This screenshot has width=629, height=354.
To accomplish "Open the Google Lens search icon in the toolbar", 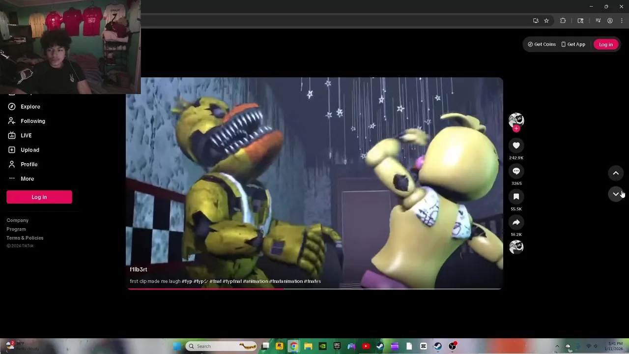I will 580,21.
